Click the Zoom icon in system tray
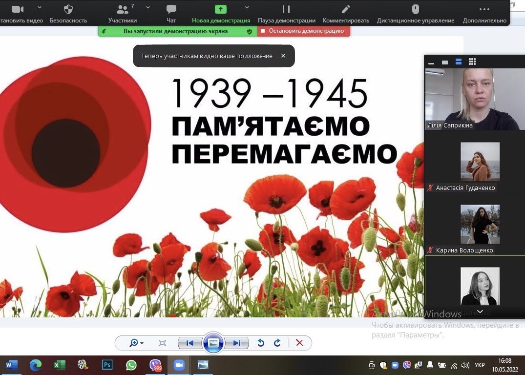525x375 pixels. pyautogui.click(x=395, y=365)
